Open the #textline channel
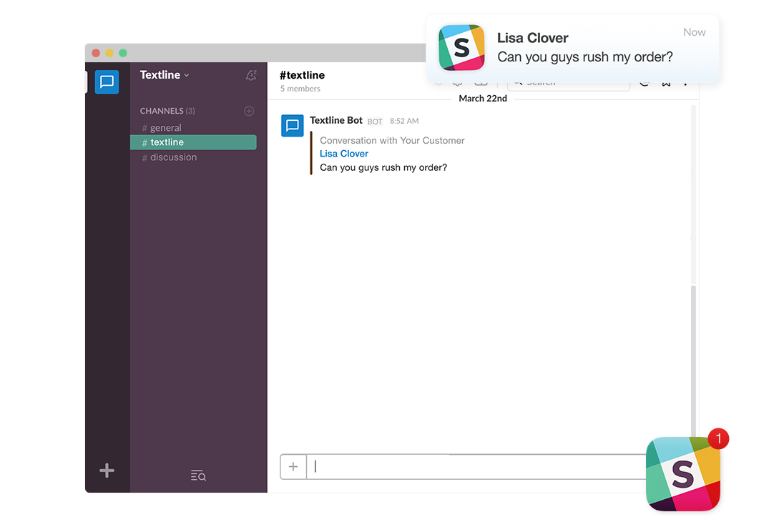Viewport: 784px width, 522px height. pyautogui.click(x=193, y=142)
